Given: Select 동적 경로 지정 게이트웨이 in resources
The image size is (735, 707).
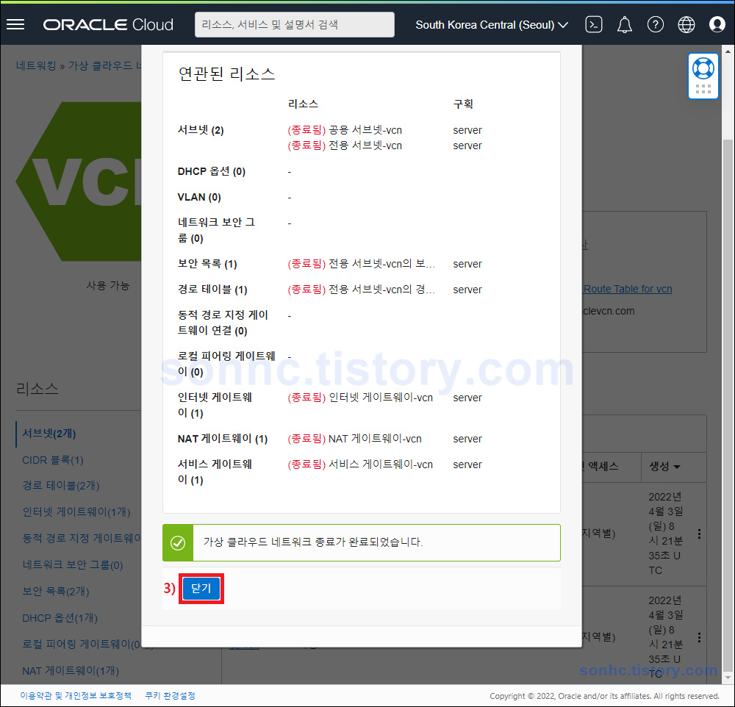Looking at the screenshot, I should (82, 538).
